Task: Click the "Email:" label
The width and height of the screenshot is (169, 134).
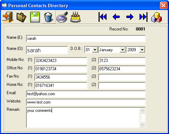Action: pyautogui.click(x=11, y=93)
